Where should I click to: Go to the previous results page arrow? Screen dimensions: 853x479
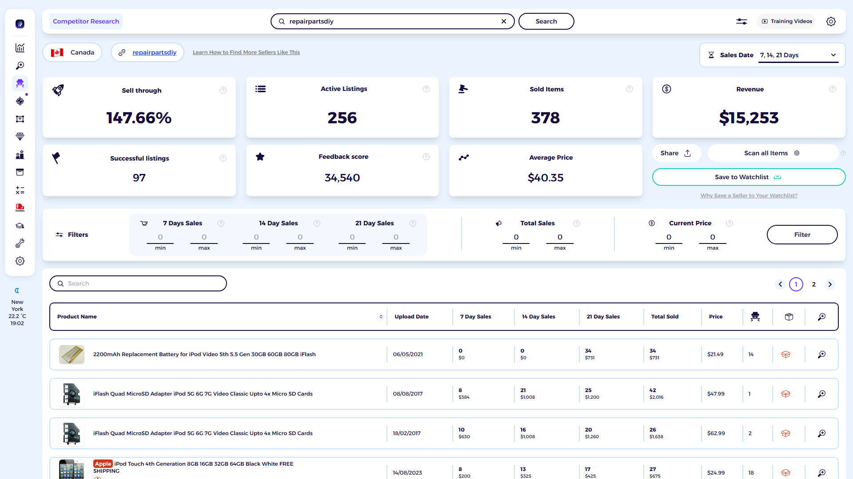tap(780, 284)
